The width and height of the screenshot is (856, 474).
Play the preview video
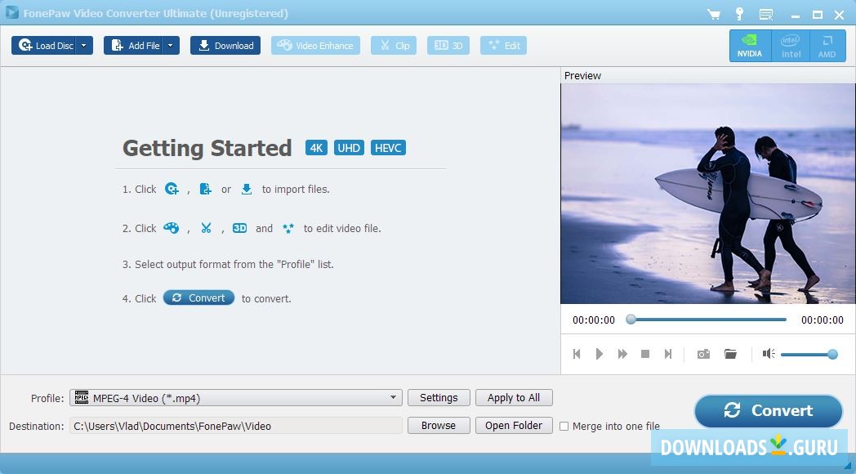(x=599, y=354)
